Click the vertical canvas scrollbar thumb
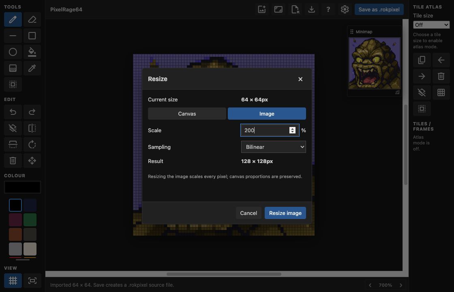This screenshot has width=454, height=292. [x=406, y=144]
